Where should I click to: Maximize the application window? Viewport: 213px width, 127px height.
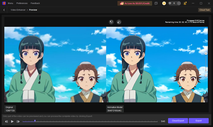pyautogui.click(x=201, y=3)
